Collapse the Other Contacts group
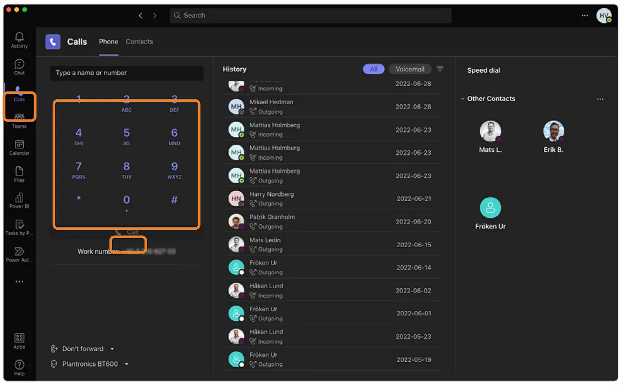622x385 pixels. click(x=463, y=99)
